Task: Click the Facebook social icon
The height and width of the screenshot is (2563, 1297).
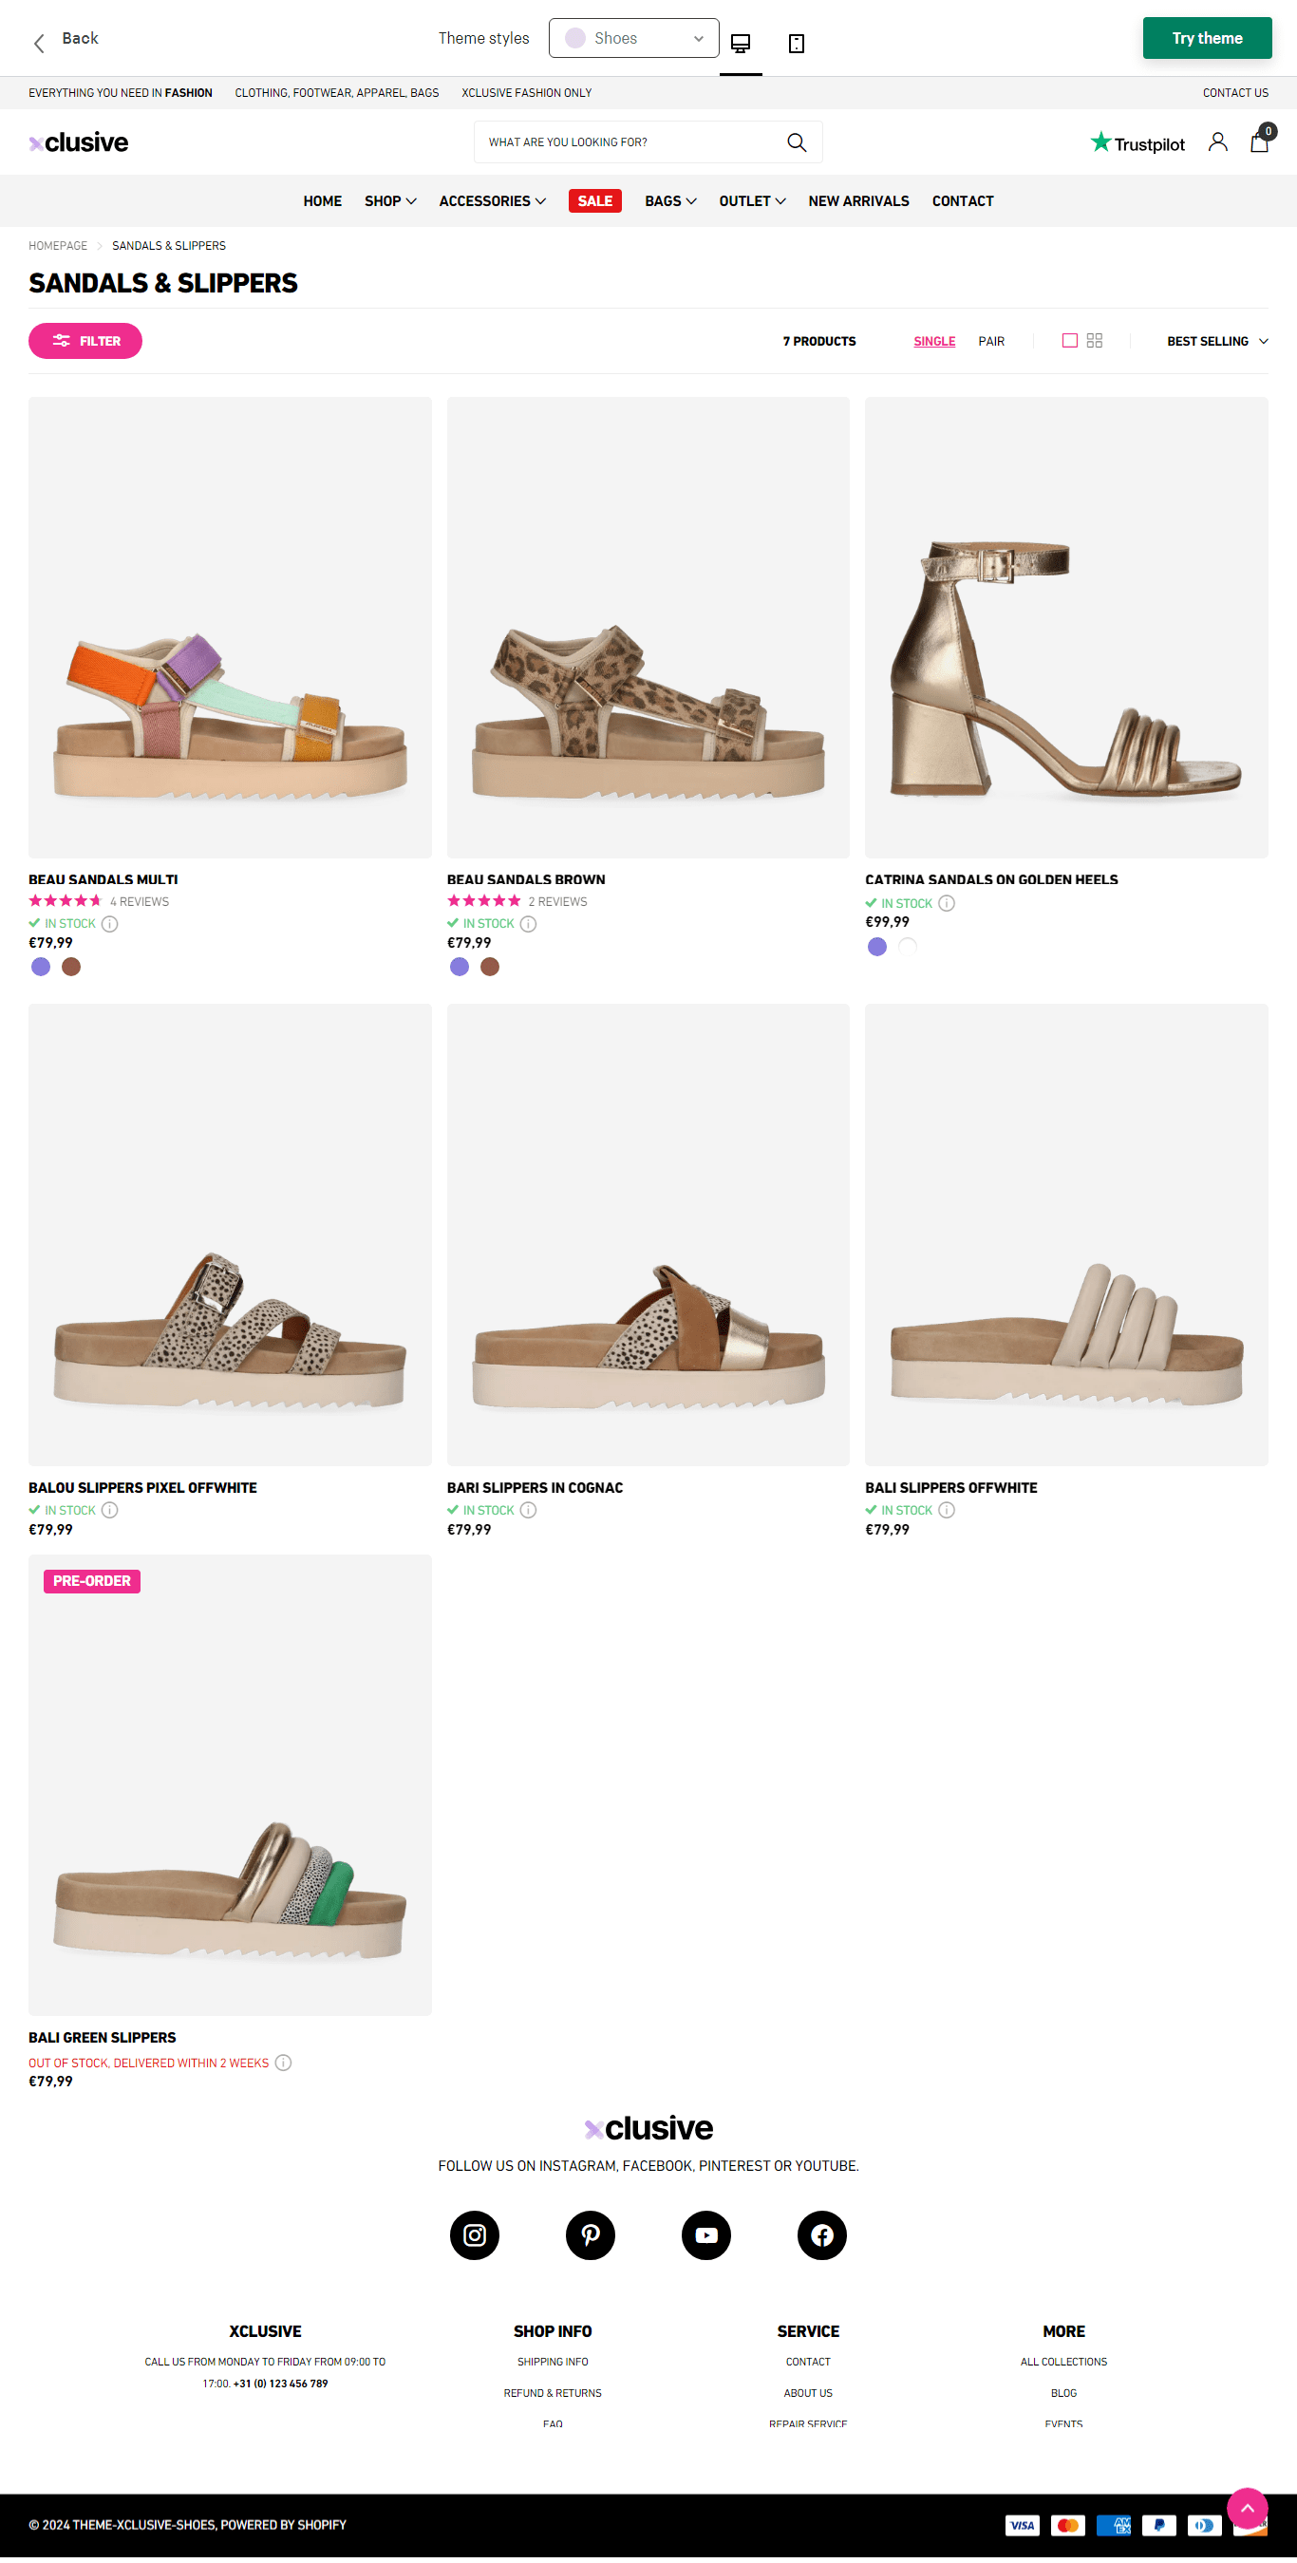Action: tap(821, 2235)
